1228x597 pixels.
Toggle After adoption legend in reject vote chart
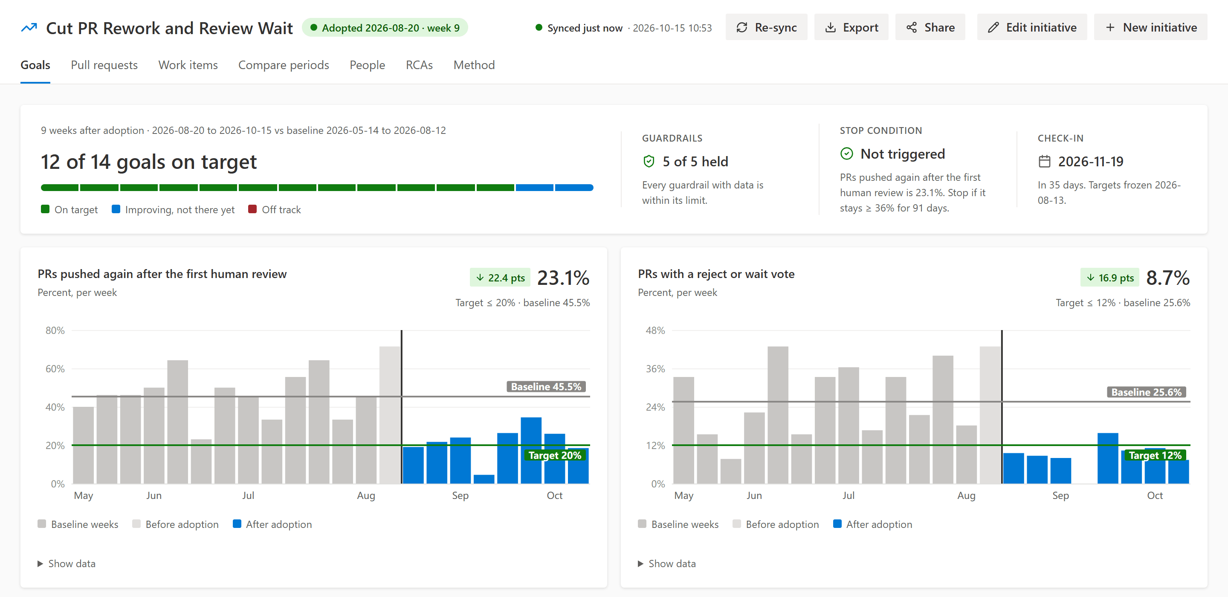(x=873, y=524)
